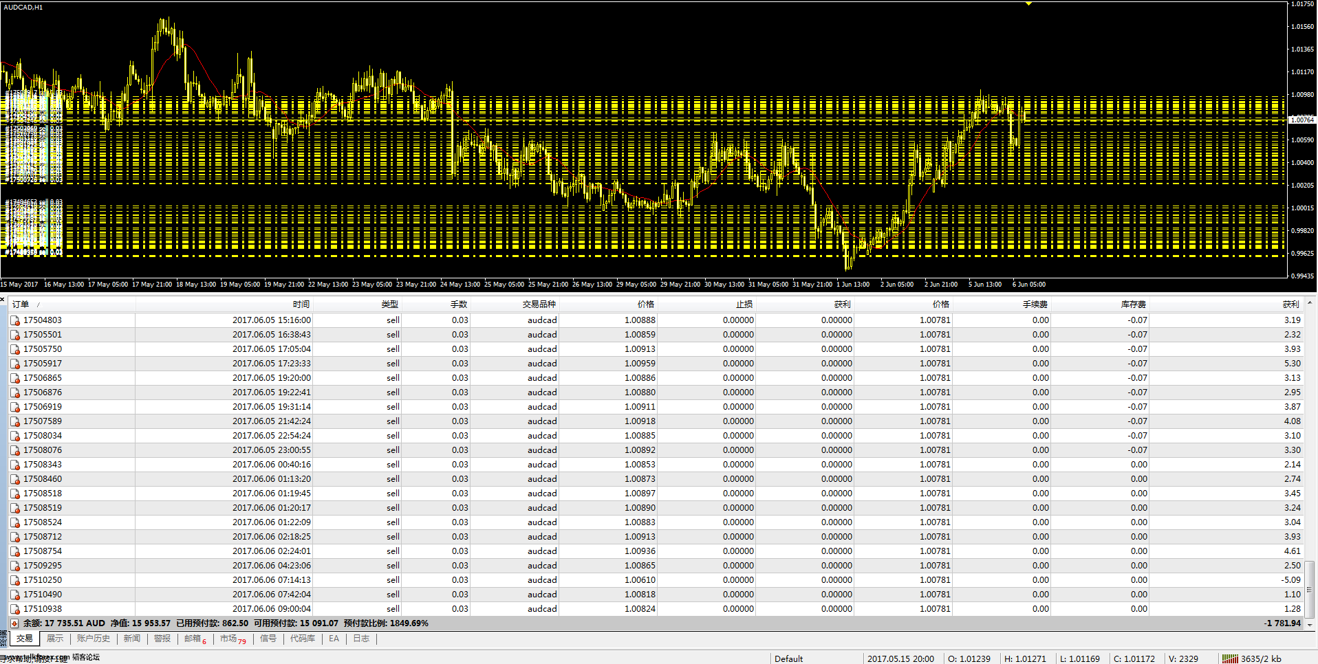The width and height of the screenshot is (1318, 664).
Task: Select order icon for ticket 17505750
Action: [15, 349]
